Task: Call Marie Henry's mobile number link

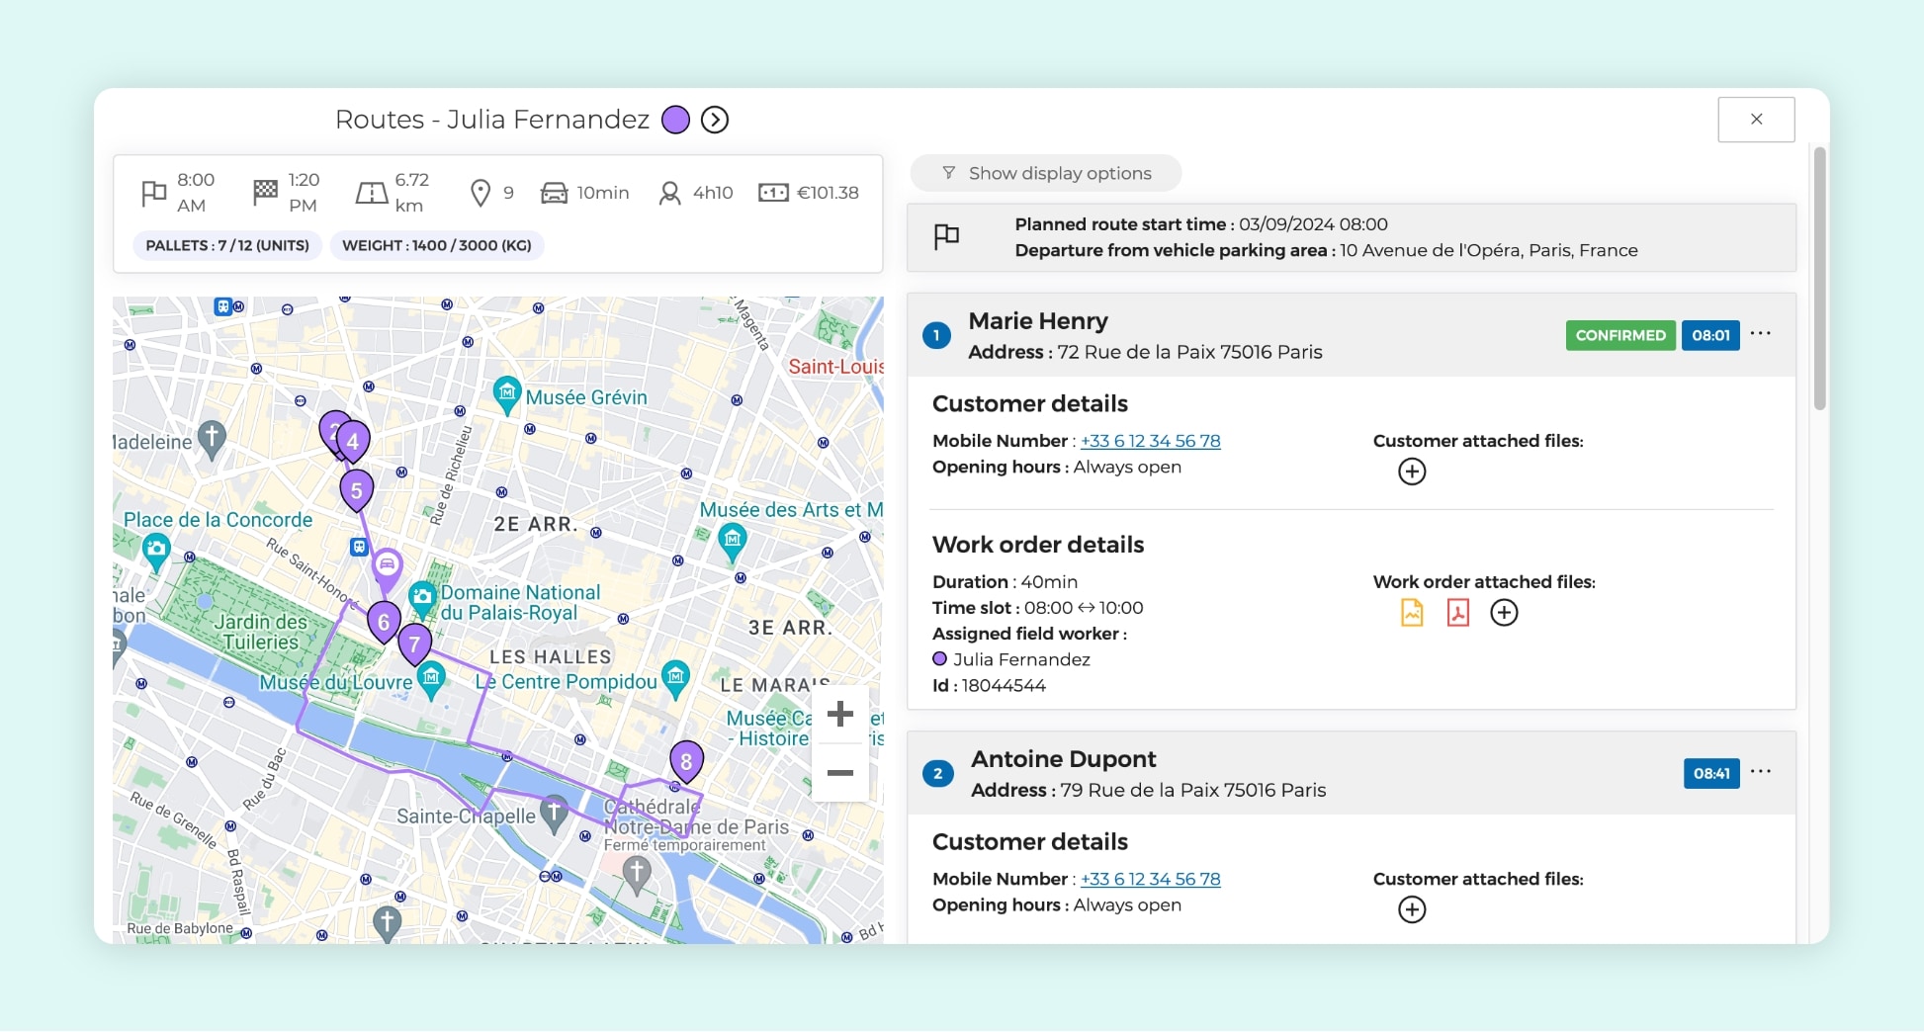Action: pos(1150,441)
